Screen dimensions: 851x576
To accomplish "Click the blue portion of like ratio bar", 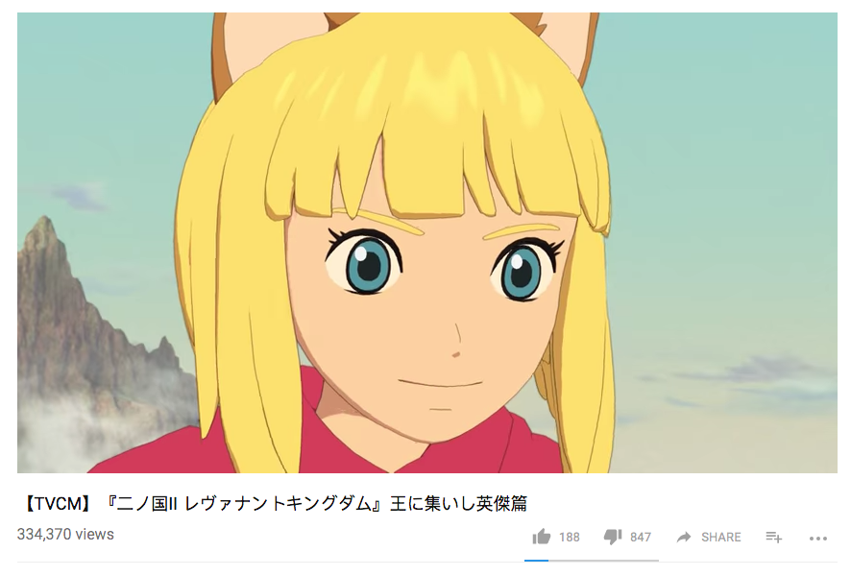I will pyautogui.click(x=536, y=561).
